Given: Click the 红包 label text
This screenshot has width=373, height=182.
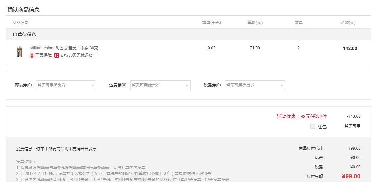Looking at the screenshot, I should pos(322,127).
